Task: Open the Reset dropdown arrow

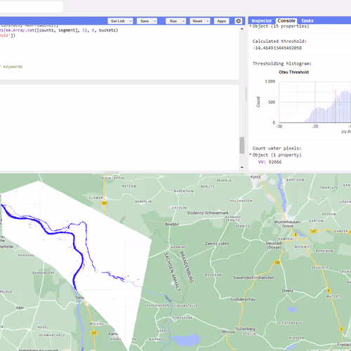Action: click(x=208, y=21)
